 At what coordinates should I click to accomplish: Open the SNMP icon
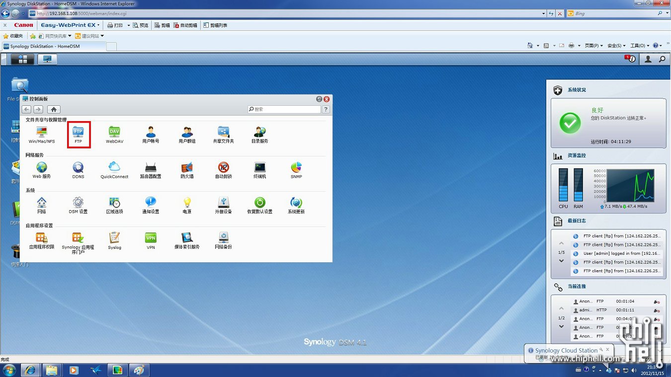coord(296,170)
